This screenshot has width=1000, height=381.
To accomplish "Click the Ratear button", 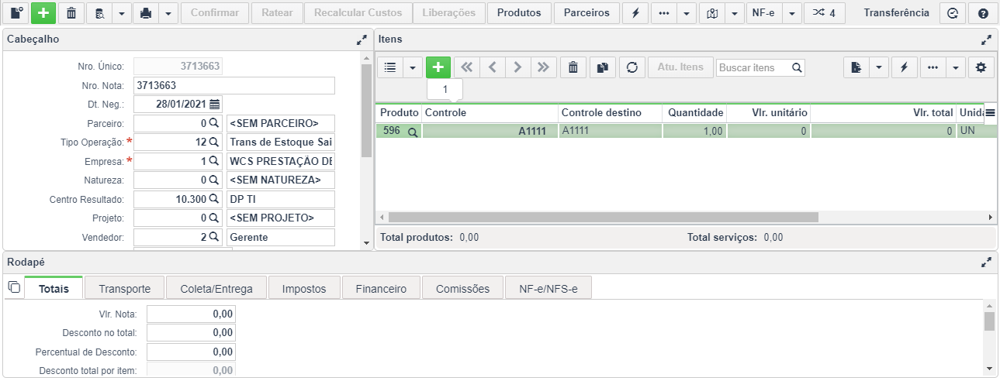I will 277,13.
